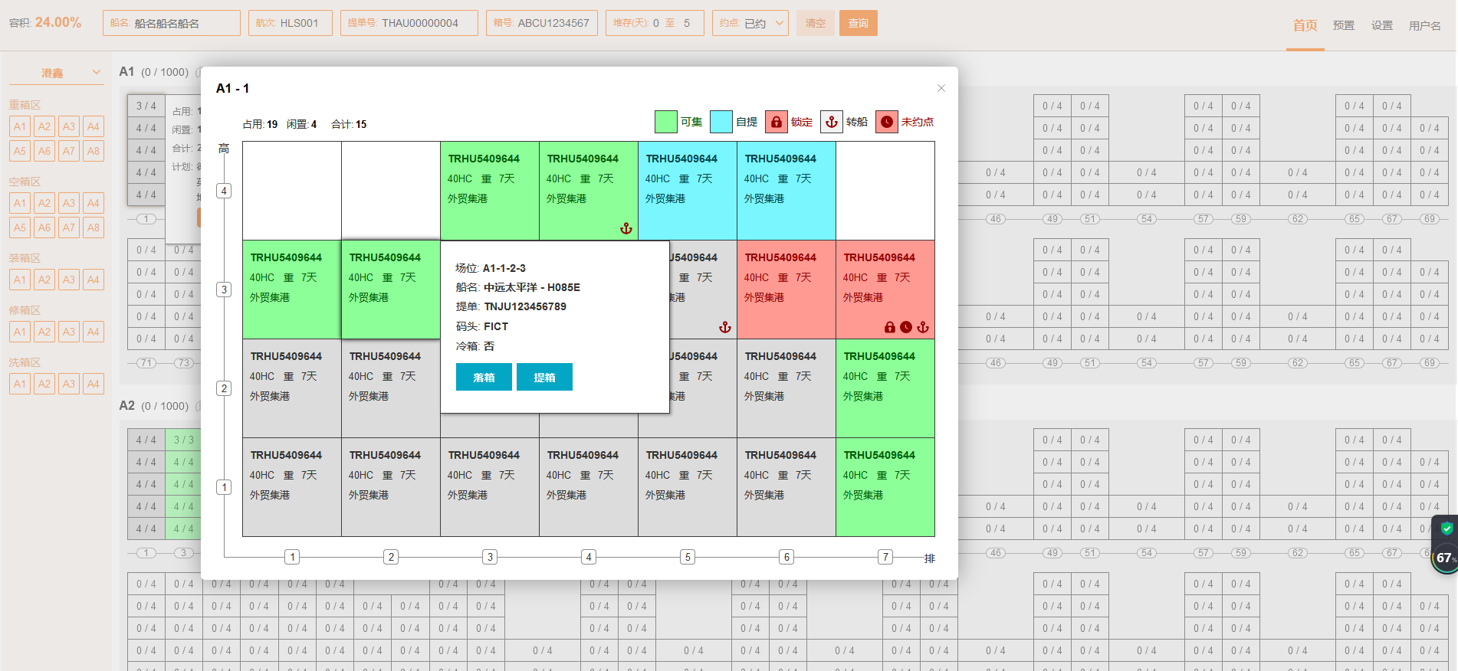This screenshot has height=671, width=1458.
Task: Select A2 under 洗箱区
Action: 44,384
